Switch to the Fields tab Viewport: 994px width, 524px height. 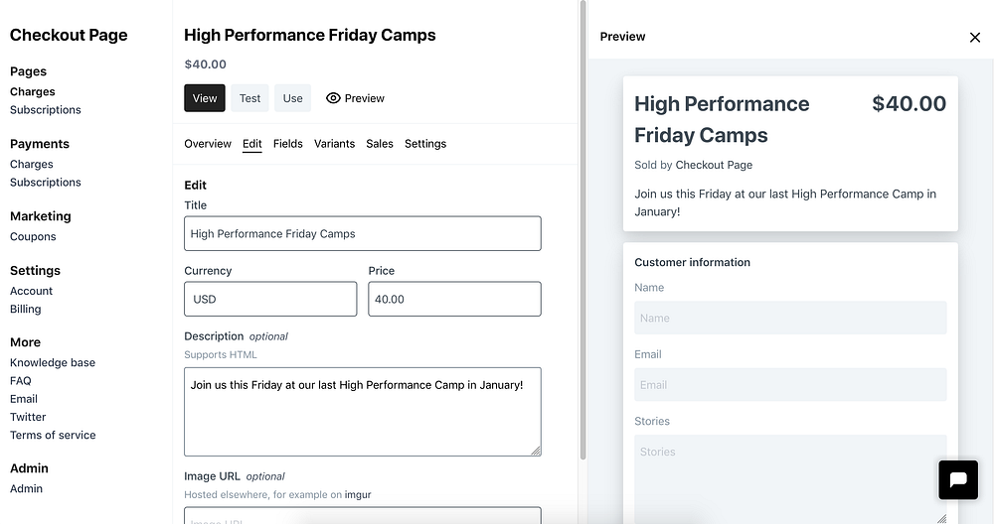click(288, 144)
